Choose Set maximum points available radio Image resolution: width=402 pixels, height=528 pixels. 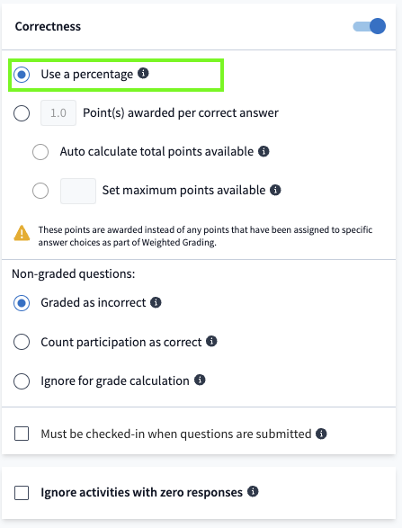[40, 191]
